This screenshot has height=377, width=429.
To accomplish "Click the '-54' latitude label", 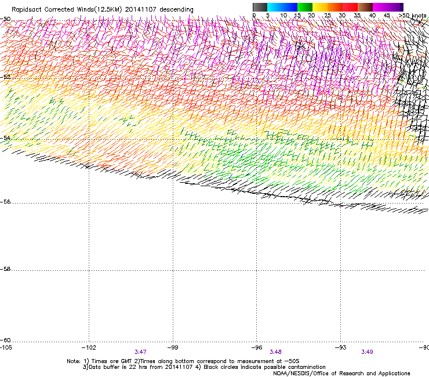I will tap(5, 137).
